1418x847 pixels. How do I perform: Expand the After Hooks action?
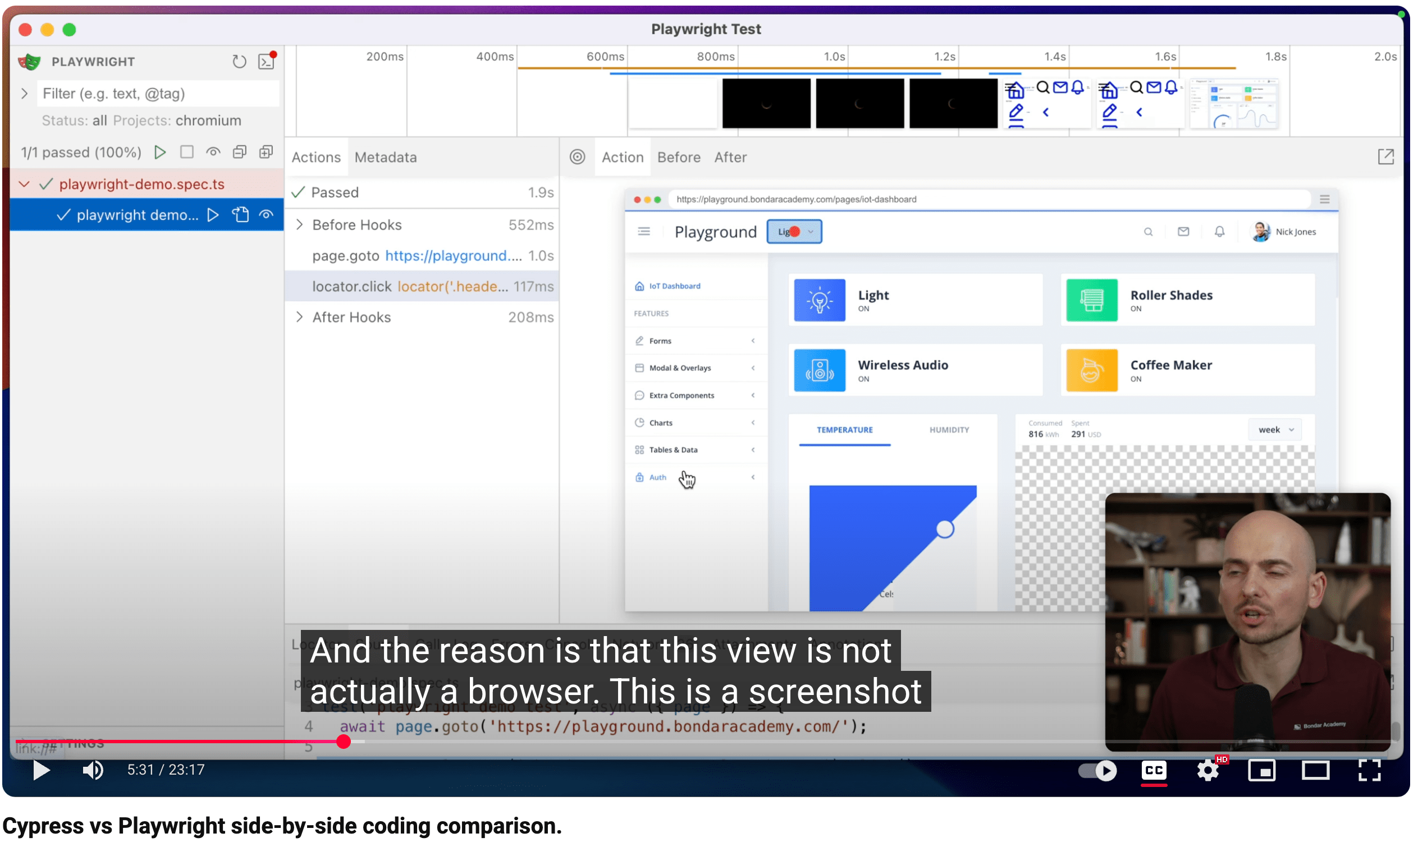click(300, 317)
